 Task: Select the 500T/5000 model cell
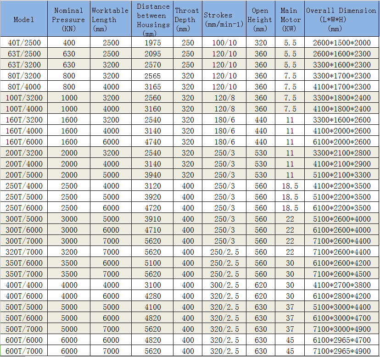[x=24, y=307]
